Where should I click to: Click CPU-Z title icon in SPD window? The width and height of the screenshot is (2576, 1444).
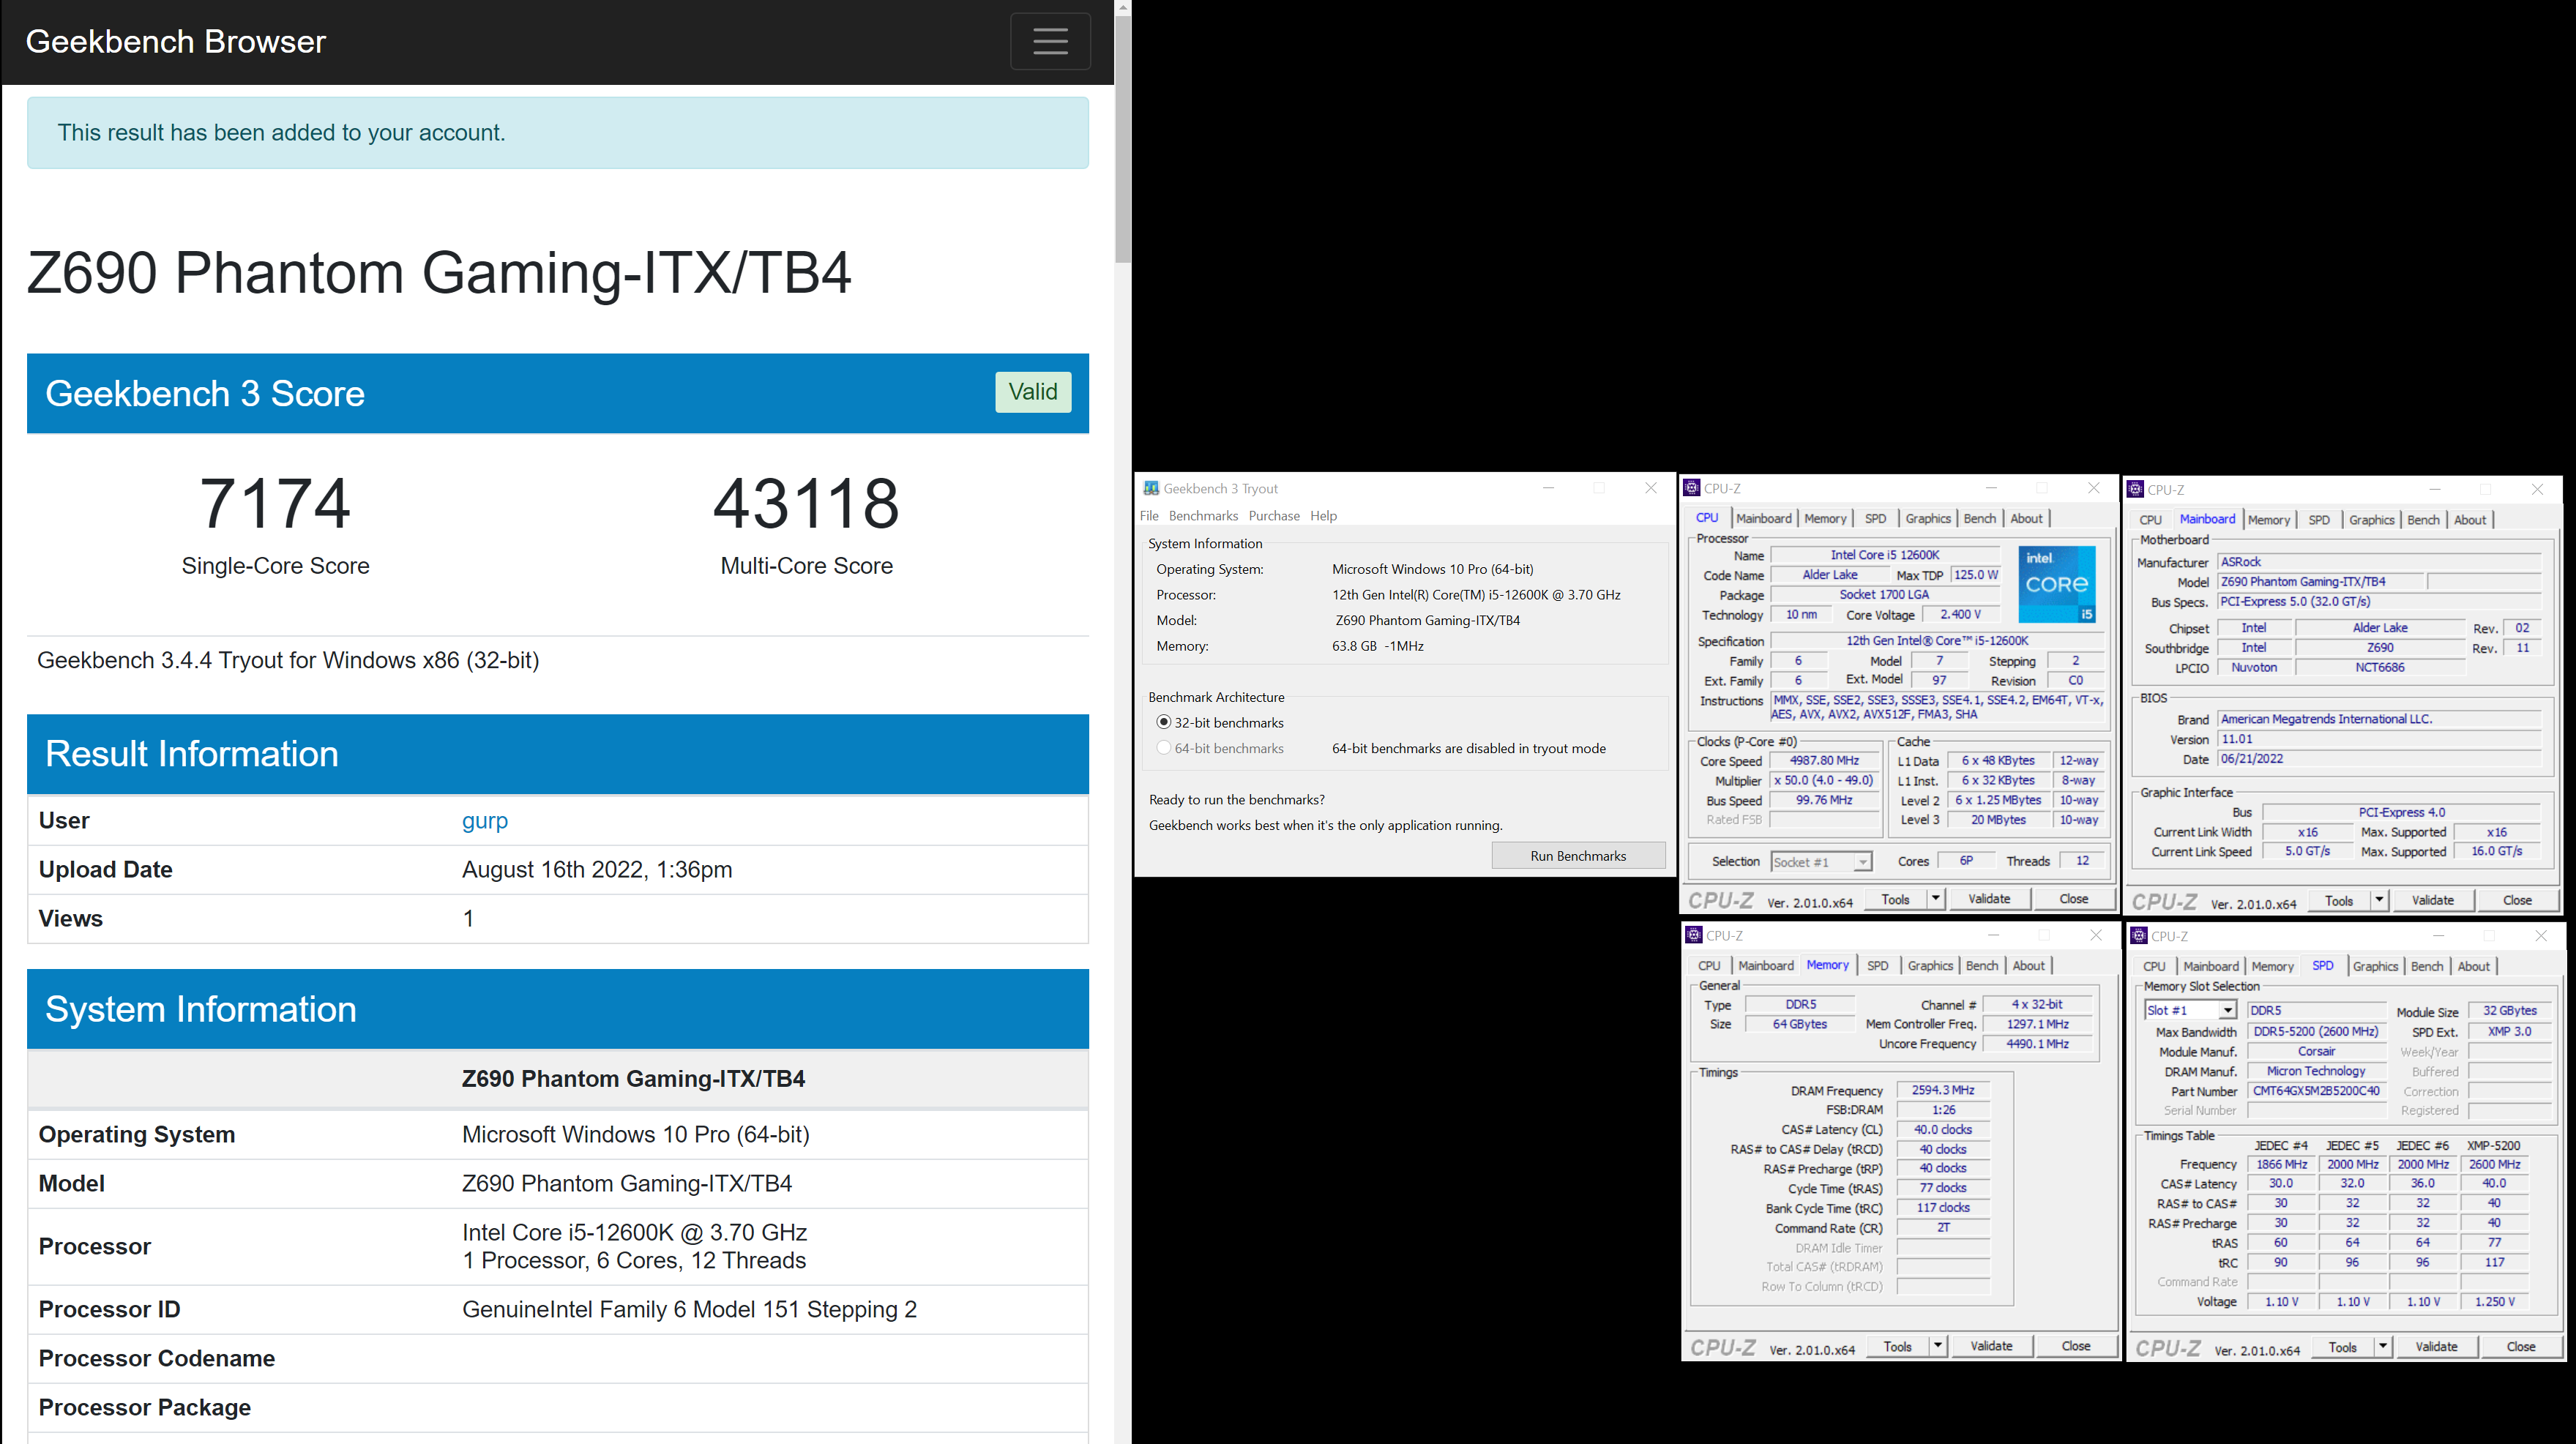tap(2139, 936)
